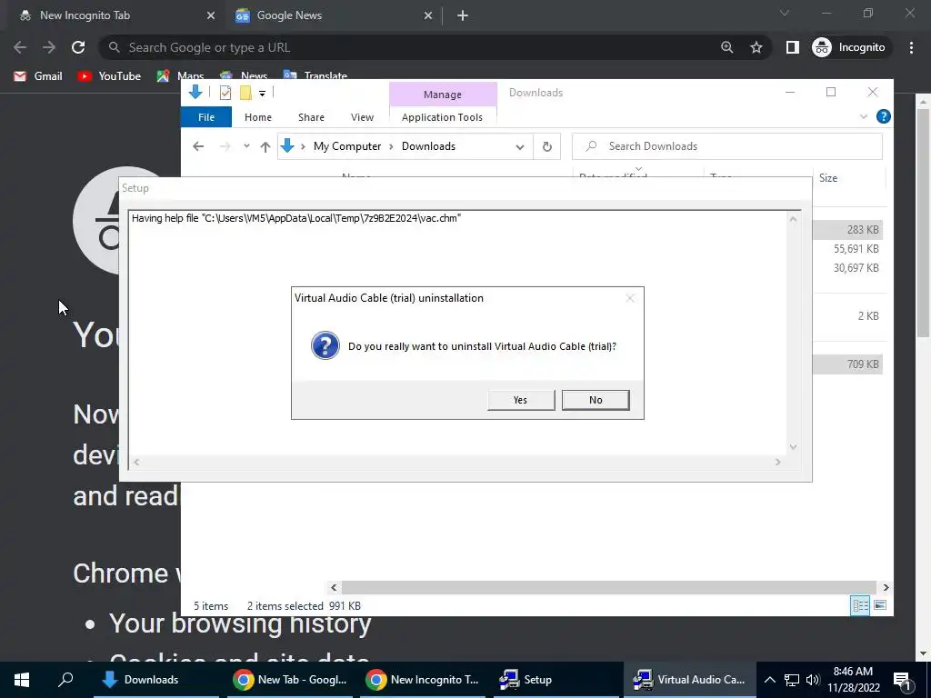Open Chrome three-dot menu
The width and height of the screenshot is (931, 698).
(911, 47)
